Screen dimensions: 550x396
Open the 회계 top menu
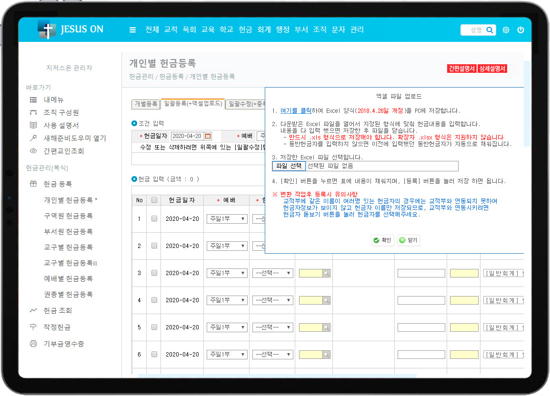click(x=264, y=30)
